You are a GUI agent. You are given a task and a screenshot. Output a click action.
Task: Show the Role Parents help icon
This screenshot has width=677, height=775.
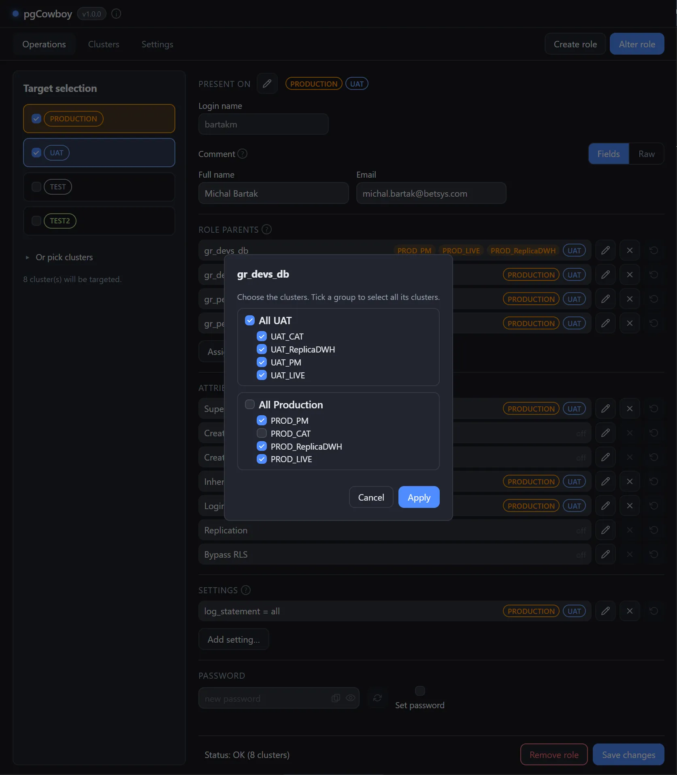coord(266,229)
